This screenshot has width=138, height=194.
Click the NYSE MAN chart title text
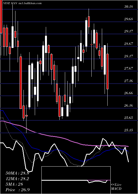tap(23, 3)
